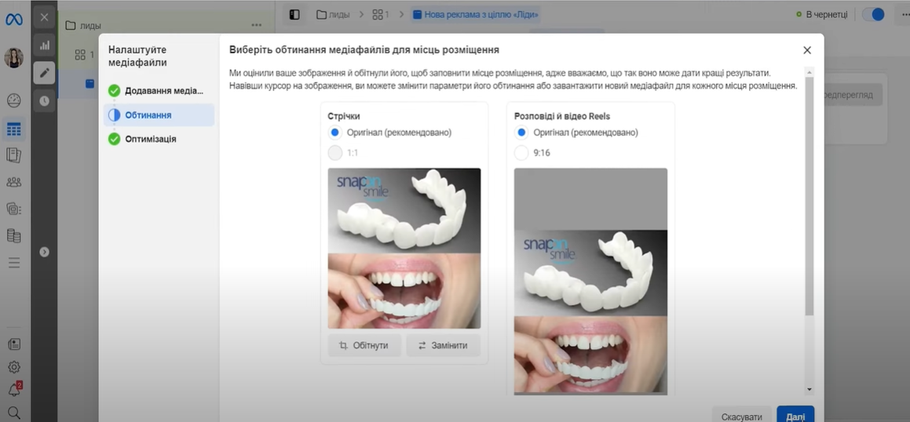Click the background preview button behind the dialog
This screenshot has width=910, height=422.
[x=853, y=95]
